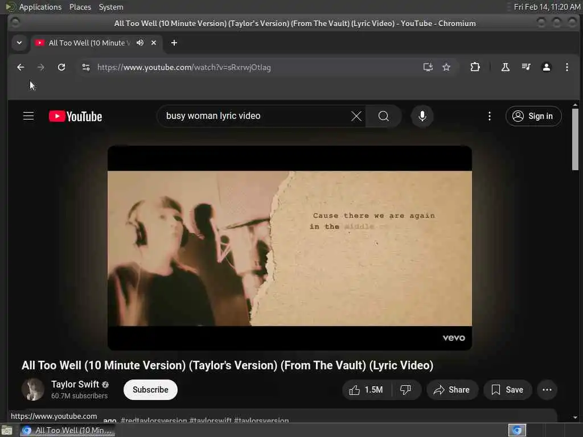Click the clock in top panel
This screenshot has width=583, height=437.
(x=547, y=7)
